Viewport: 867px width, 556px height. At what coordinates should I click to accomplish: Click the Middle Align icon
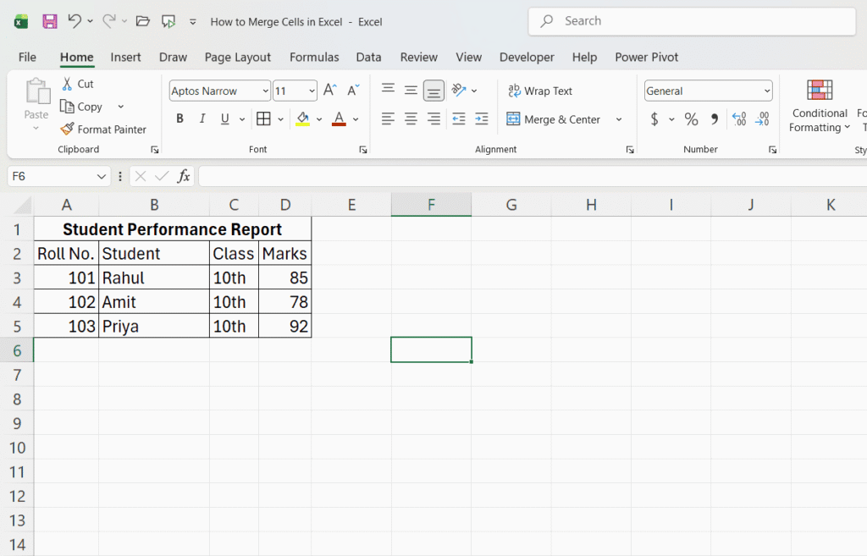coord(411,90)
